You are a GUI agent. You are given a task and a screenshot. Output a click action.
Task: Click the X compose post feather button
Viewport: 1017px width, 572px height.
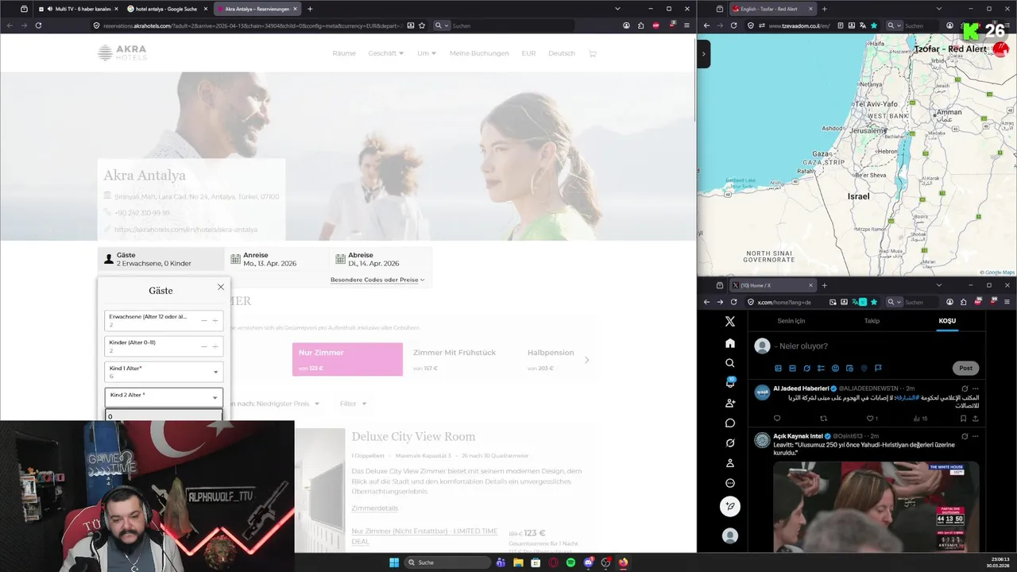point(729,506)
